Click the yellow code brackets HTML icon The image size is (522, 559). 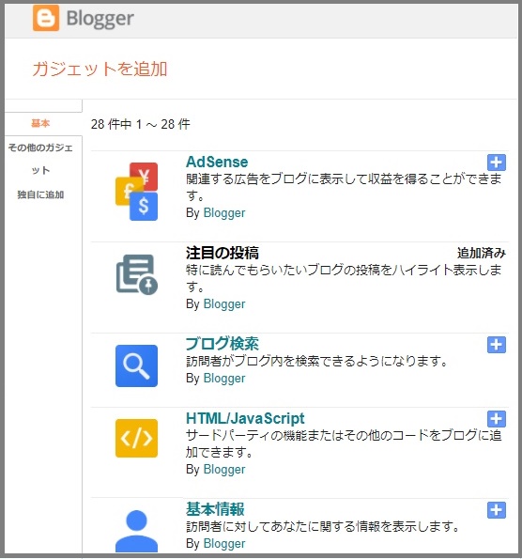tap(136, 438)
